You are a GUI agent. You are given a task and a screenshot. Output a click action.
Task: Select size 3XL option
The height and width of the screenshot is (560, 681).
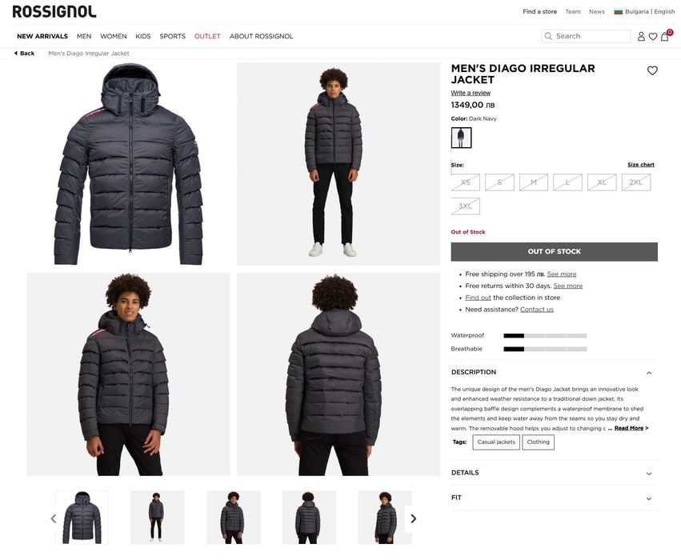[465, 206]
